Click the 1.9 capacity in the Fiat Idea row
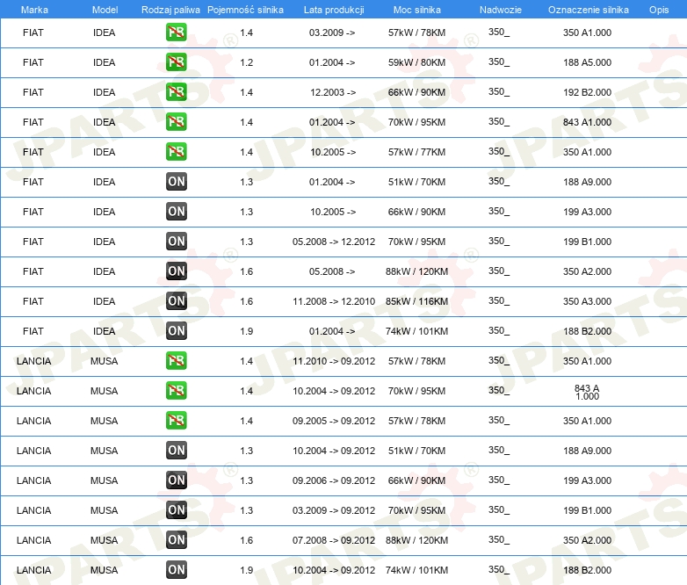 point(246,331)
